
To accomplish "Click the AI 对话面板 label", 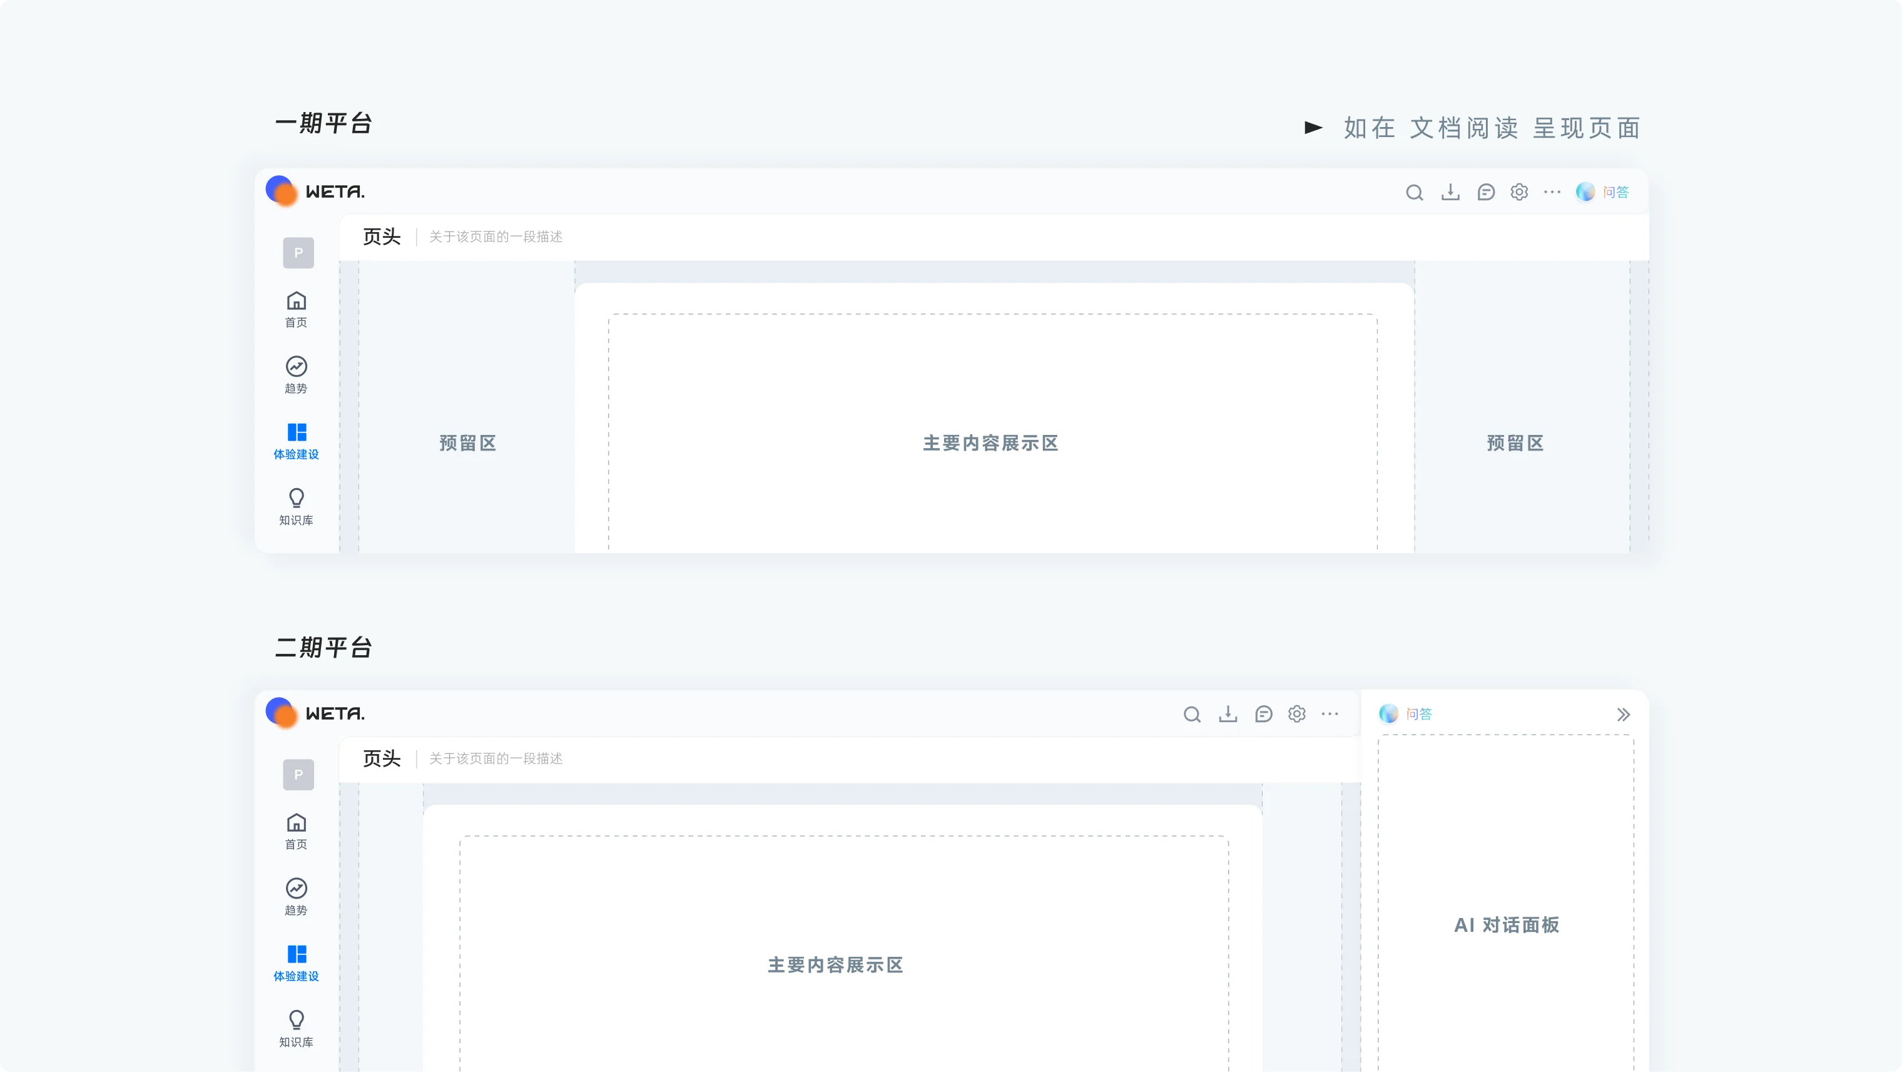I will [1506, 925].
